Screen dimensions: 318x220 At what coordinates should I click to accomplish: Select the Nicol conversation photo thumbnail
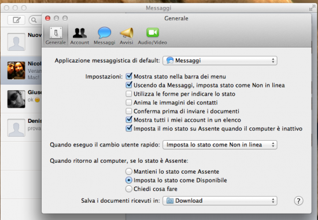[16, 70]
